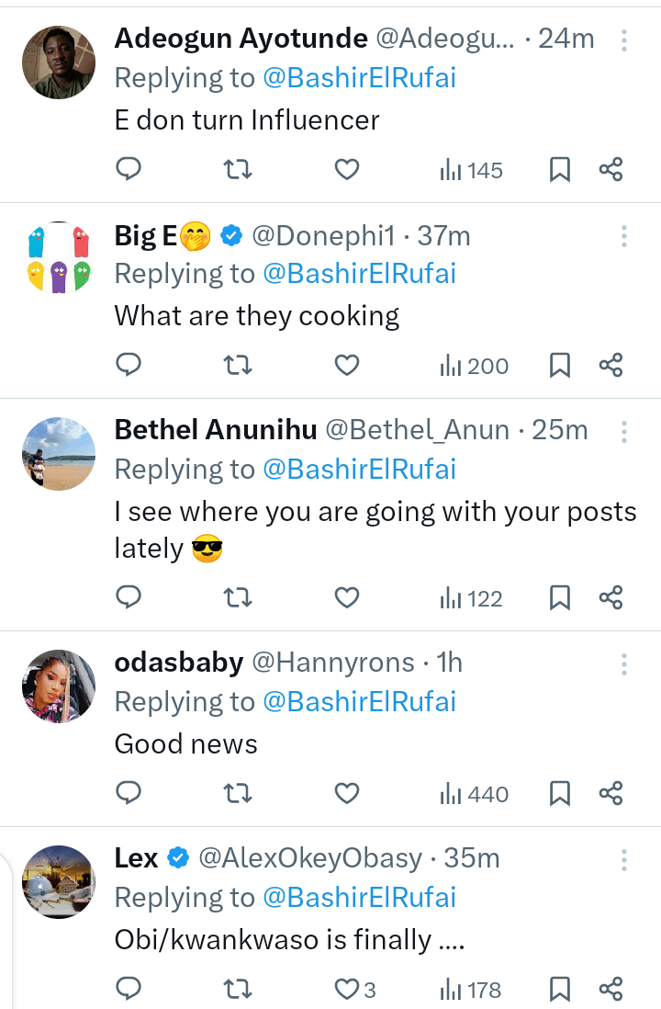
Task: Expand three-dot menu on Bethel Anunihu's tweet
Action: [624, 432]
